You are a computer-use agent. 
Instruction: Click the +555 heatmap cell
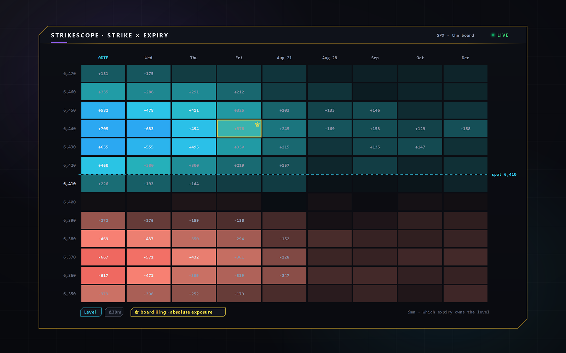(x=149, y=147)
